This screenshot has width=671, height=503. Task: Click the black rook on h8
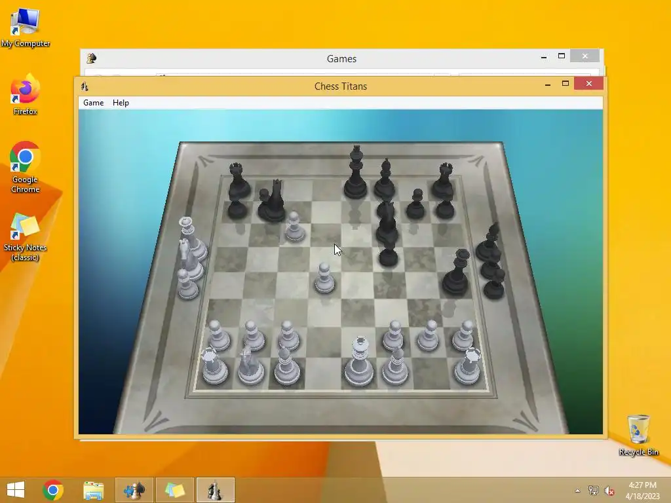click(x=444, y=181)
